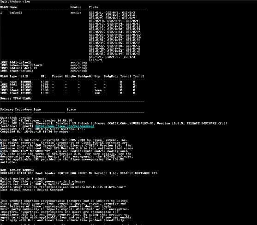Click the 'ieee' Stp value for VLAN 1004
Screen dimensions: 257x225
point(98,90)
